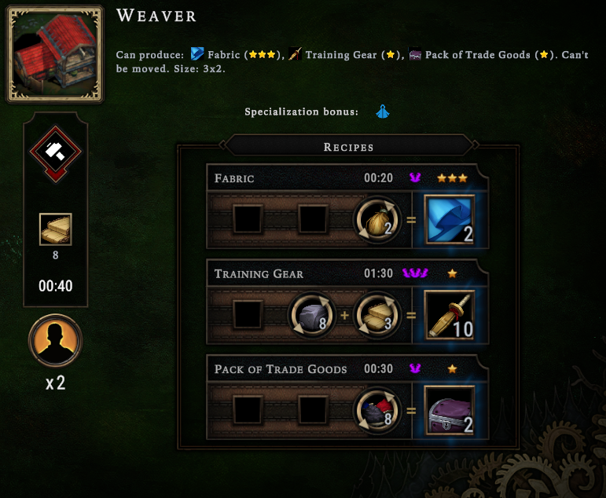
Task: Click the empty slot in Training Gear recipe
Action: [248, 315]
